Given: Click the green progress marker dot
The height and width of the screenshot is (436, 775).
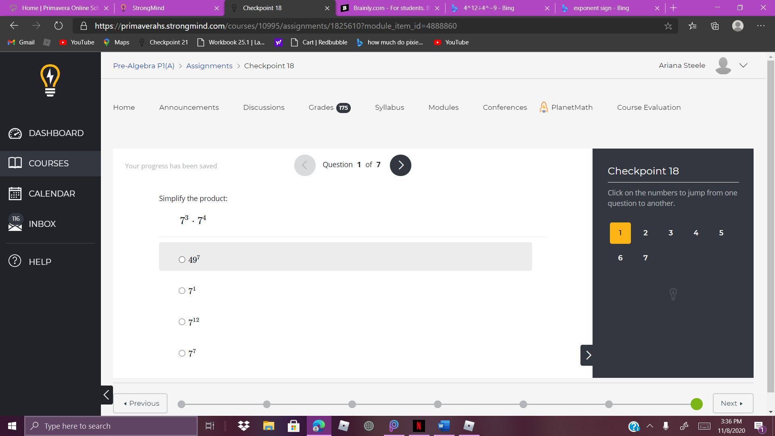Looking at the screenshot, I should (696, 404).
